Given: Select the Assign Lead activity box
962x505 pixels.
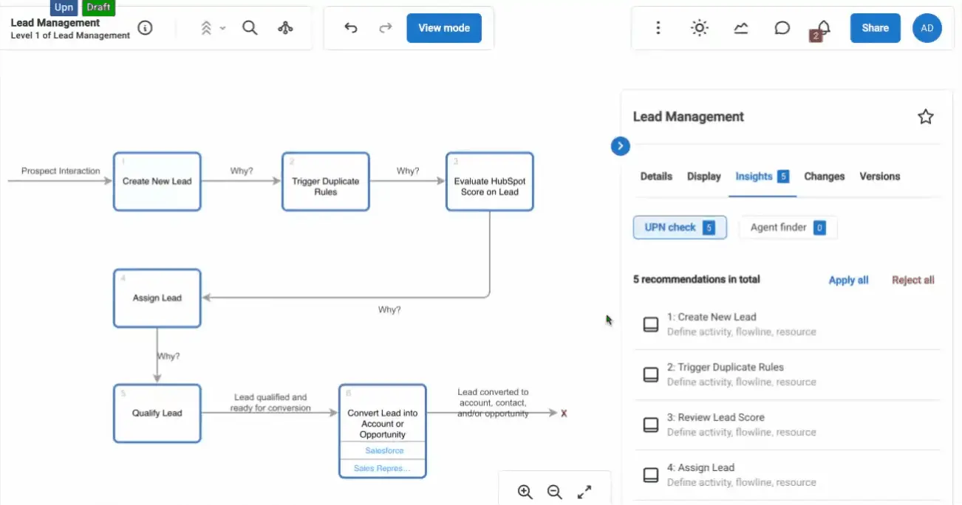Looking at the screenshot, I should pos(157,298).
